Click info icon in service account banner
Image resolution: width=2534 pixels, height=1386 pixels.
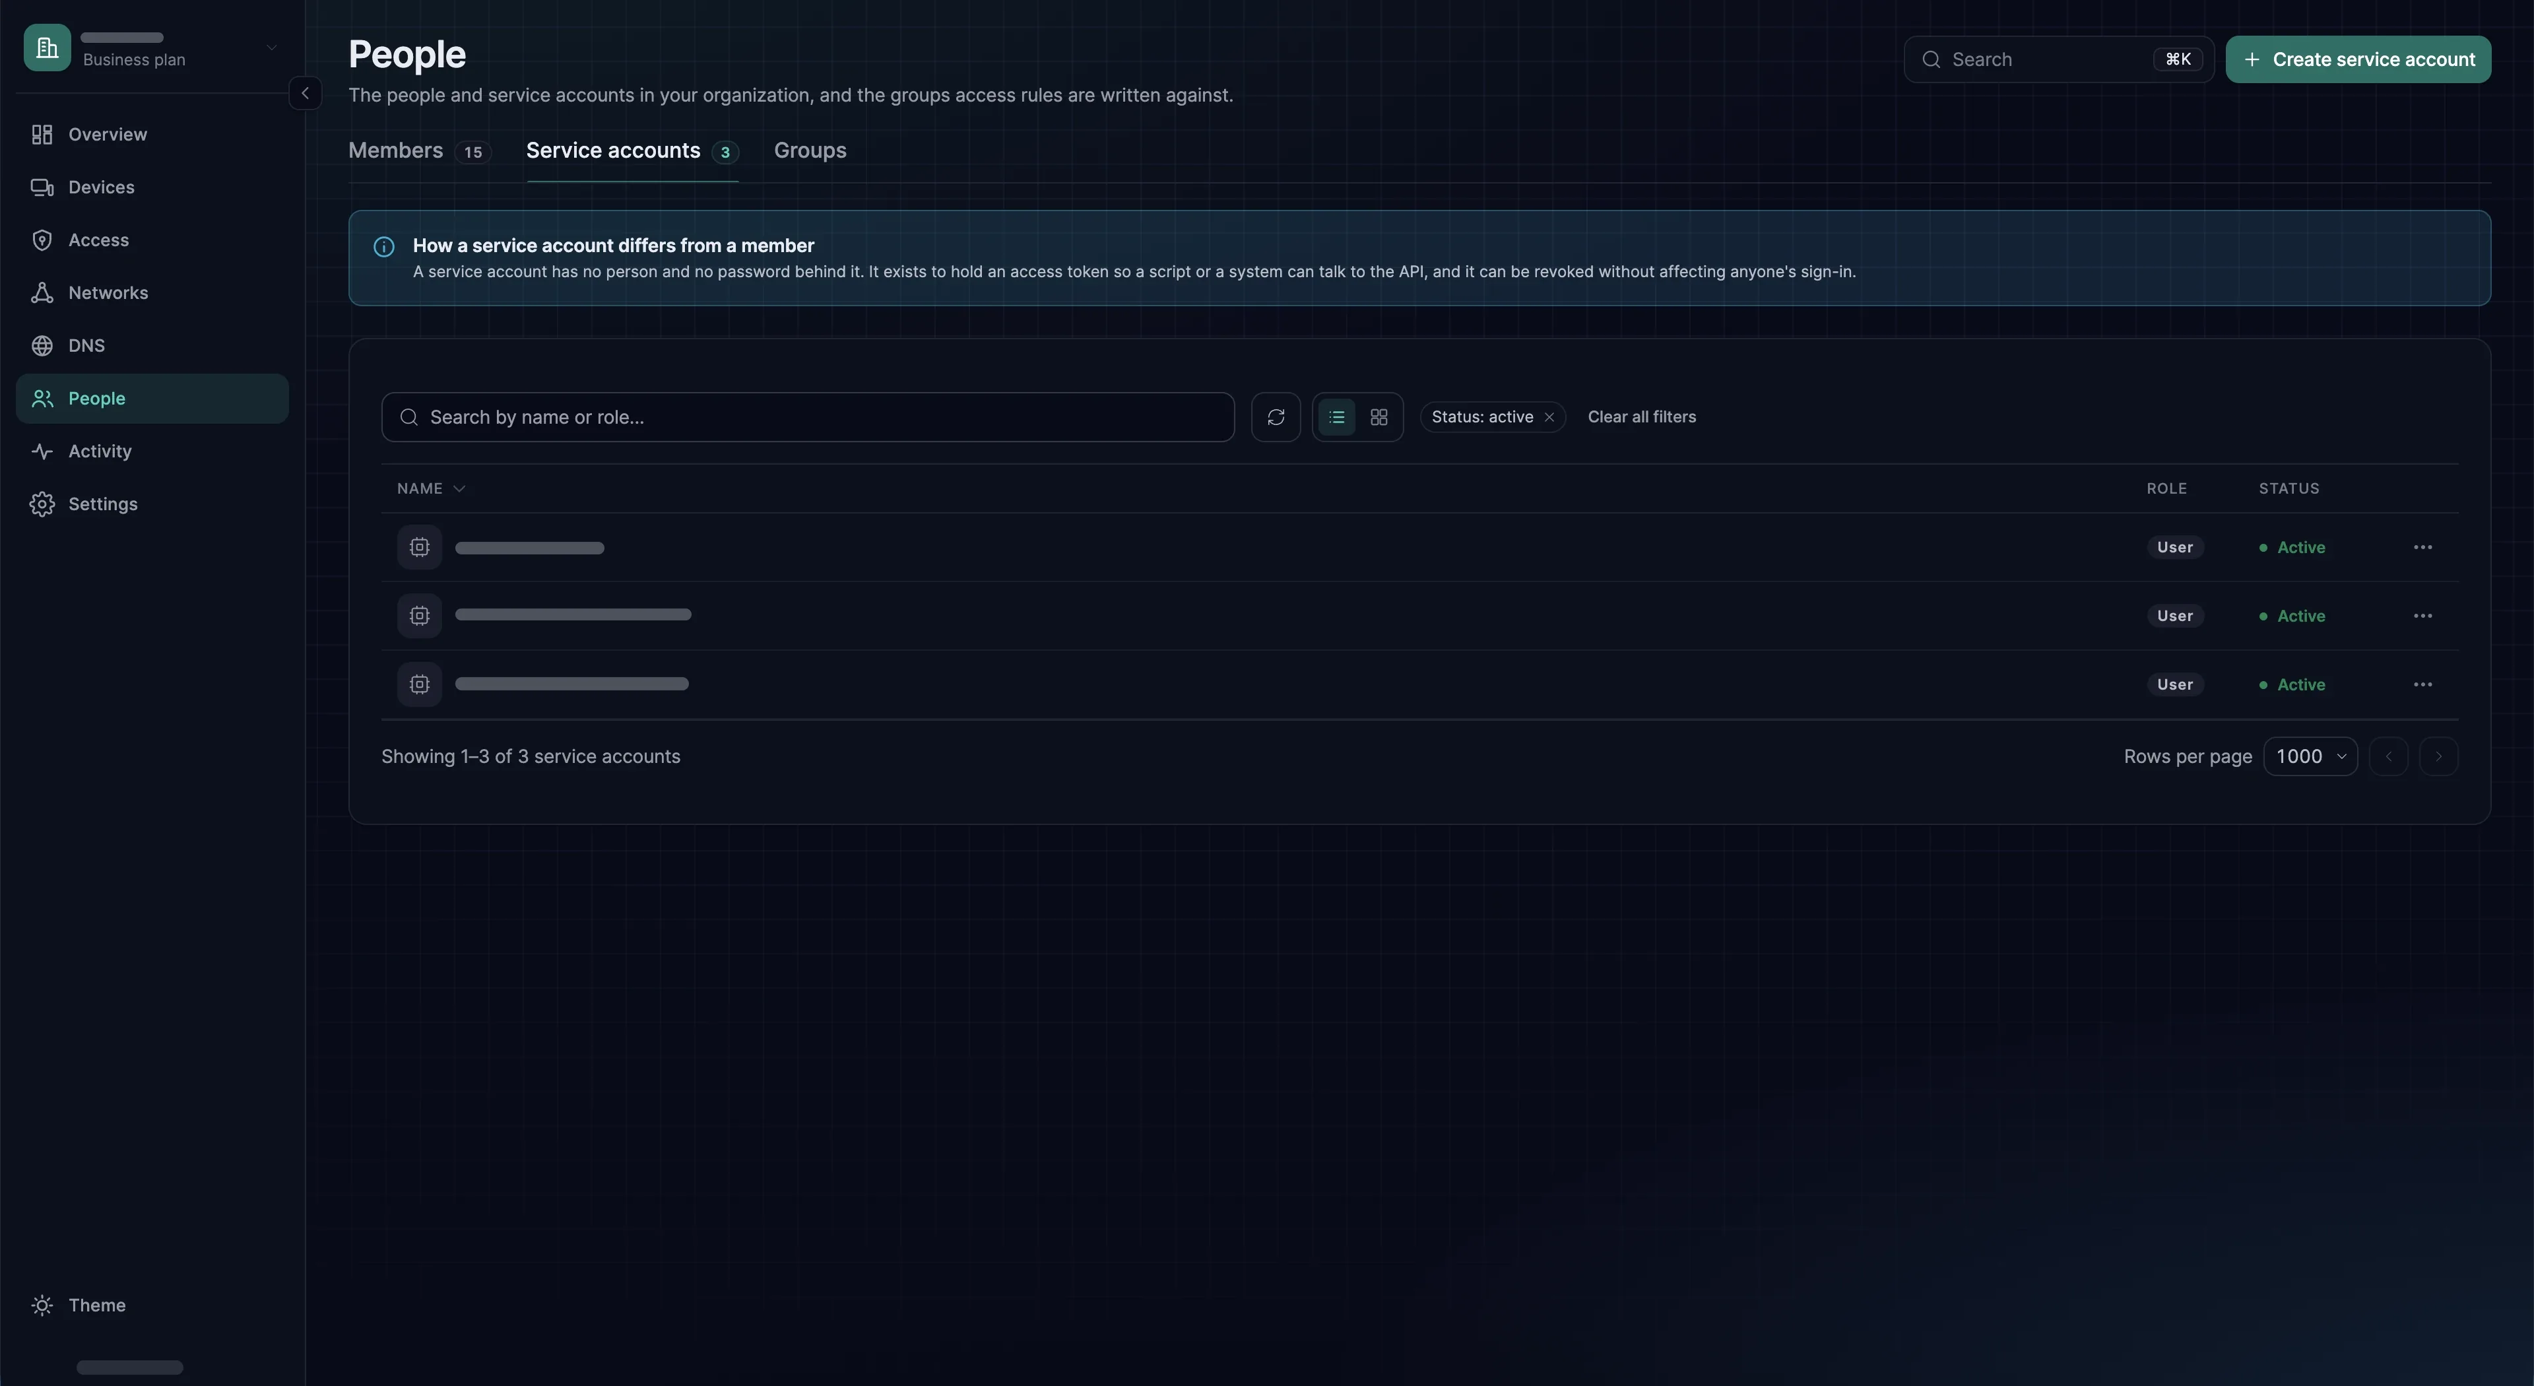pos(383,247)
